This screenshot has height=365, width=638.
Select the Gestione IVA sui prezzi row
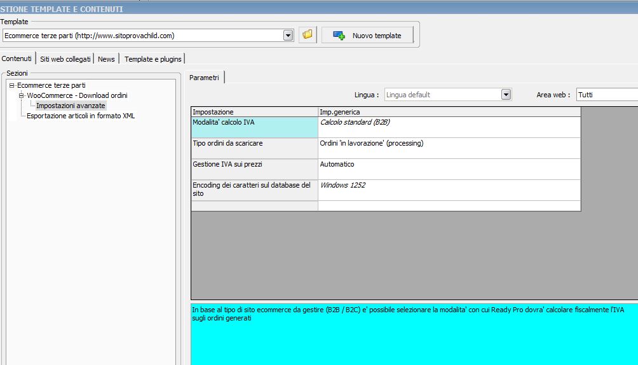(x=254, y=169)
